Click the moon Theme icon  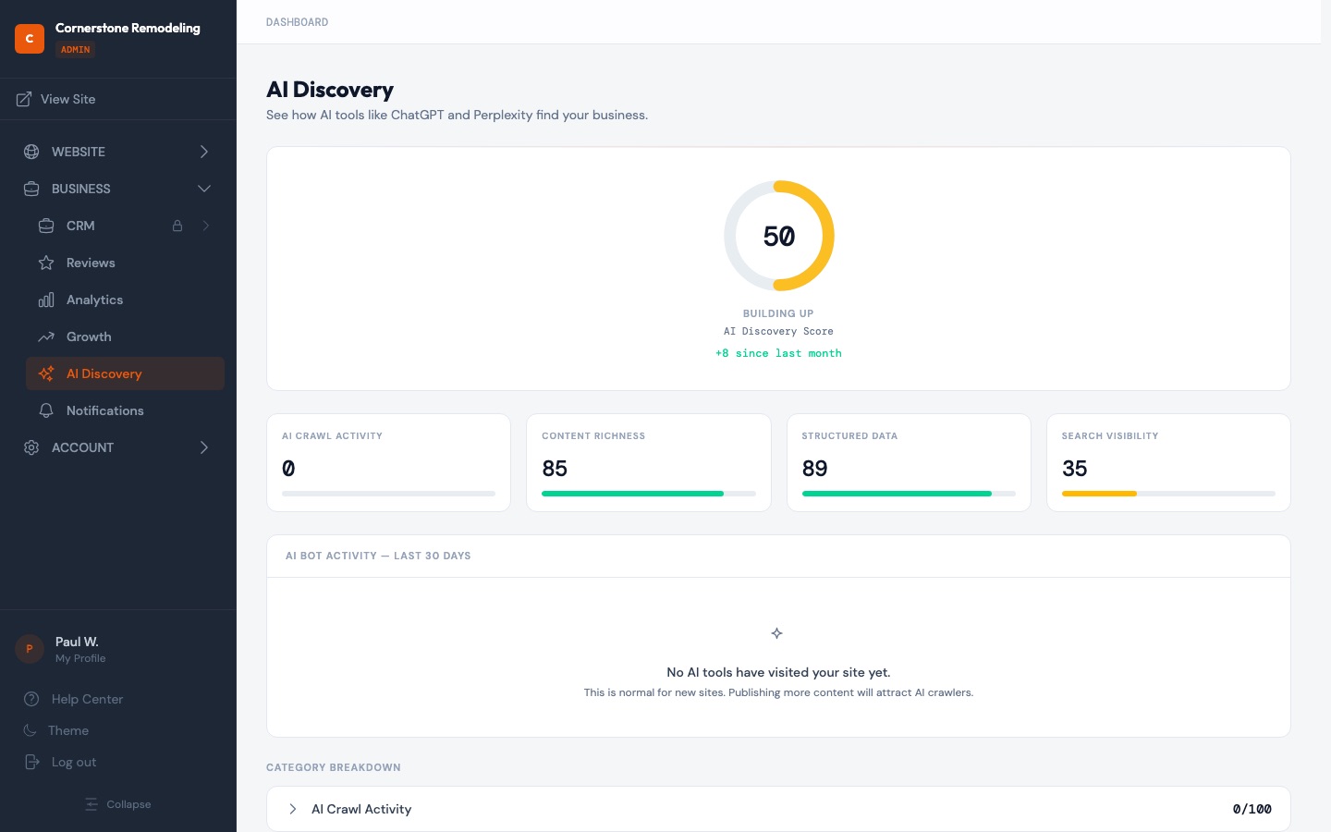[30, 730]
